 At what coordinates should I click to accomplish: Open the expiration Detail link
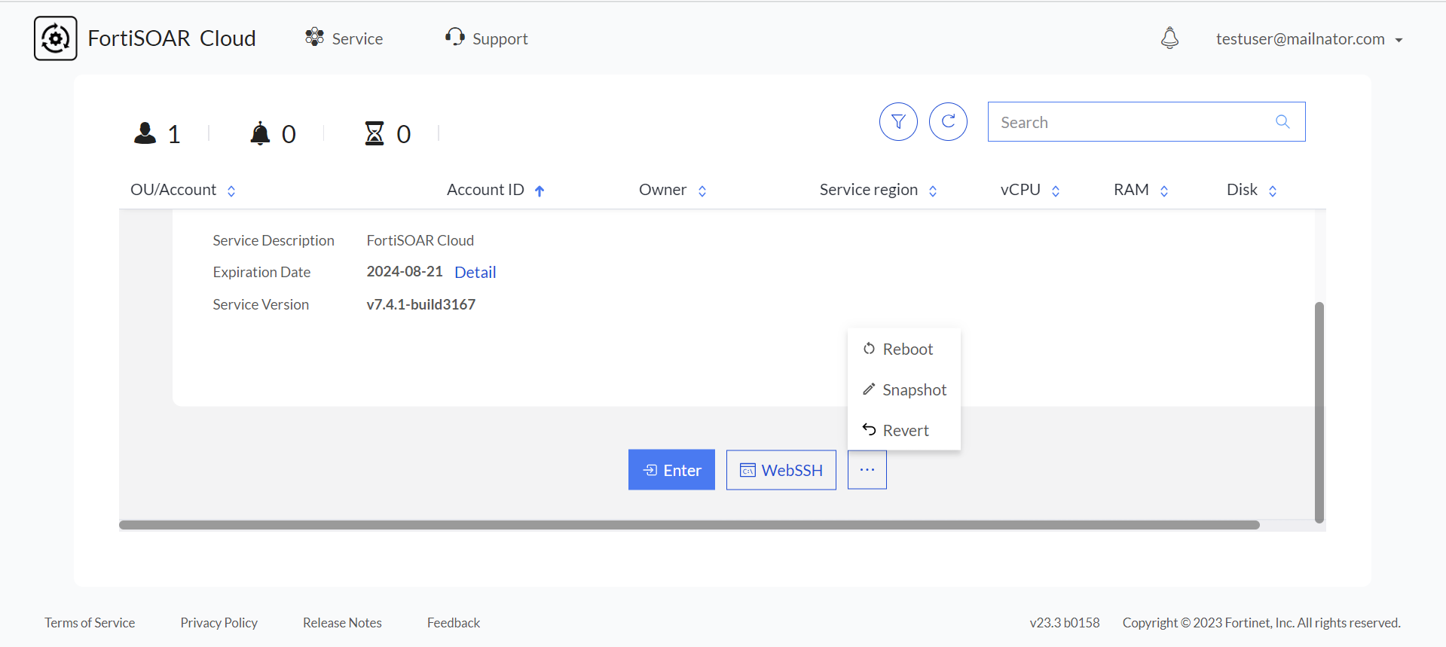click(475, 272)
